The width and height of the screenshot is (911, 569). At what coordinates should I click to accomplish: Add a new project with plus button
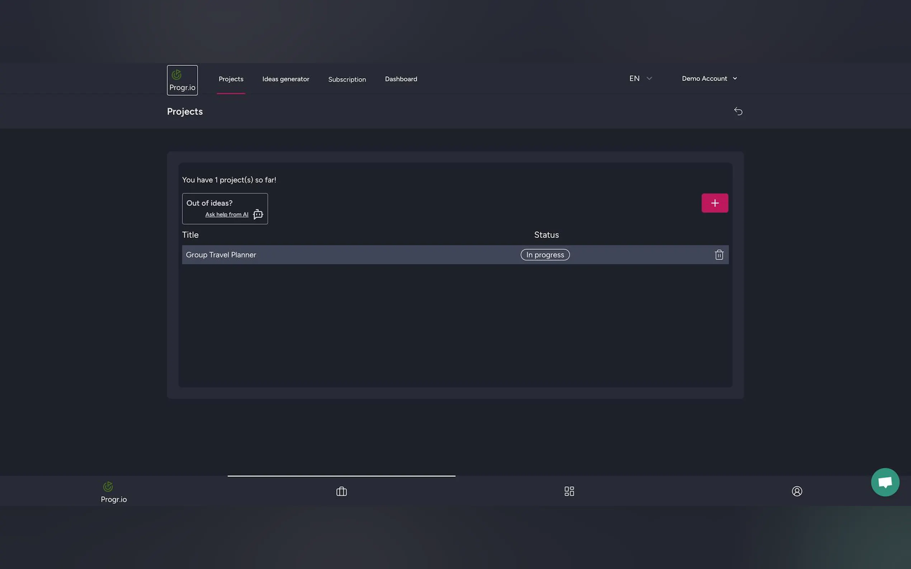click(x=714, y=203)
